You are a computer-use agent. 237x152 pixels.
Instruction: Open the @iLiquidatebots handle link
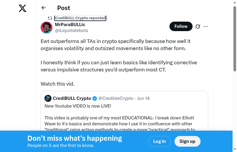71,31
